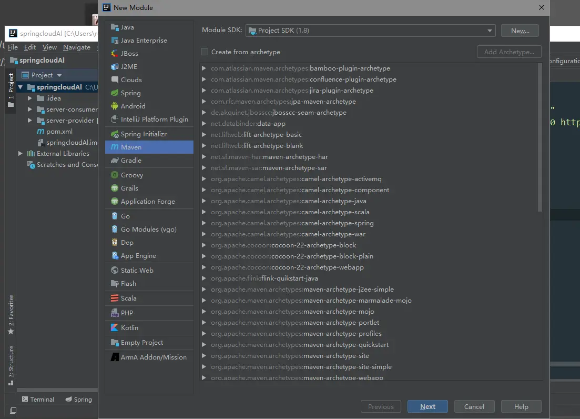Click the Cancel button
580x419 pixels.
pos(474,406)
